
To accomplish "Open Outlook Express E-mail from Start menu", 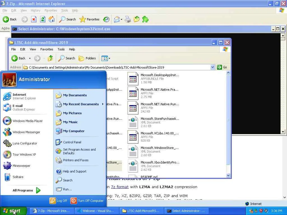I will click(27, 107).
